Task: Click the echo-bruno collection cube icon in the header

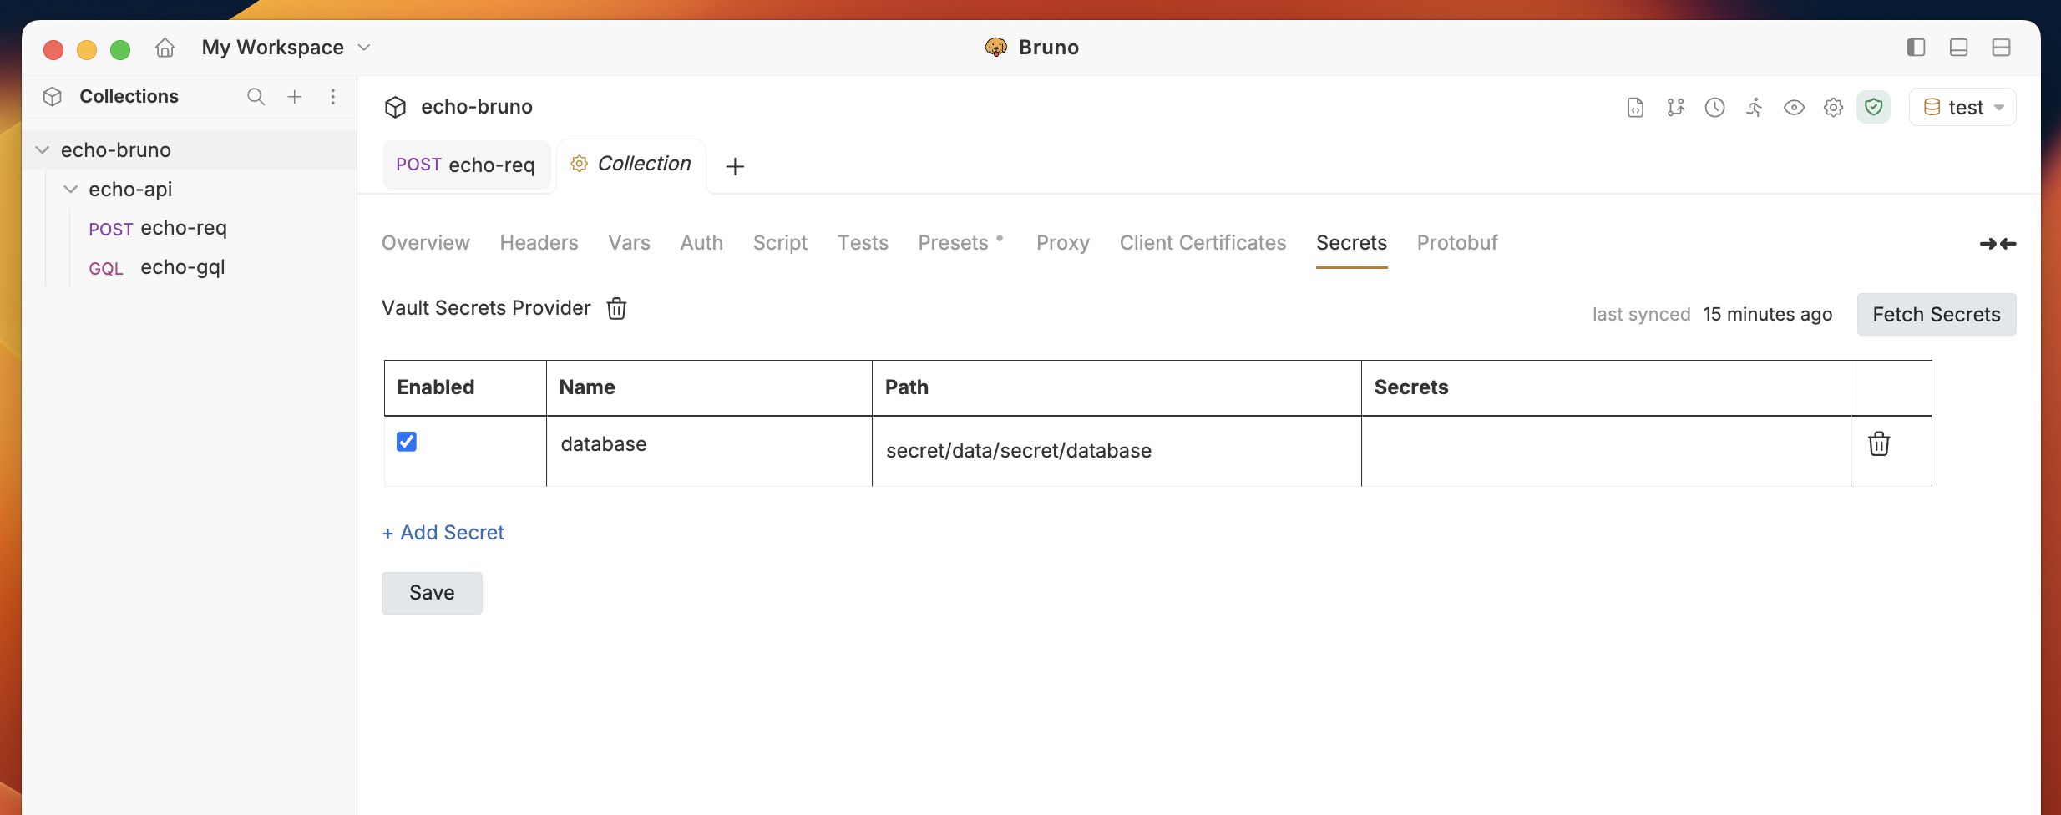Action: tap(396, 107)
